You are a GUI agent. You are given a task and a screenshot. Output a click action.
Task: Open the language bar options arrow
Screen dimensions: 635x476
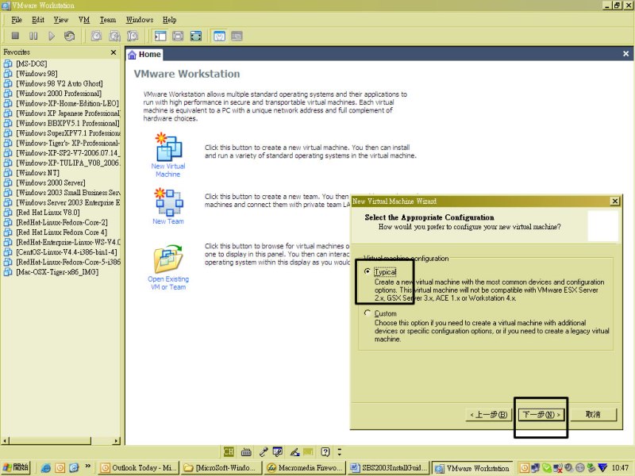coord(340,451)
